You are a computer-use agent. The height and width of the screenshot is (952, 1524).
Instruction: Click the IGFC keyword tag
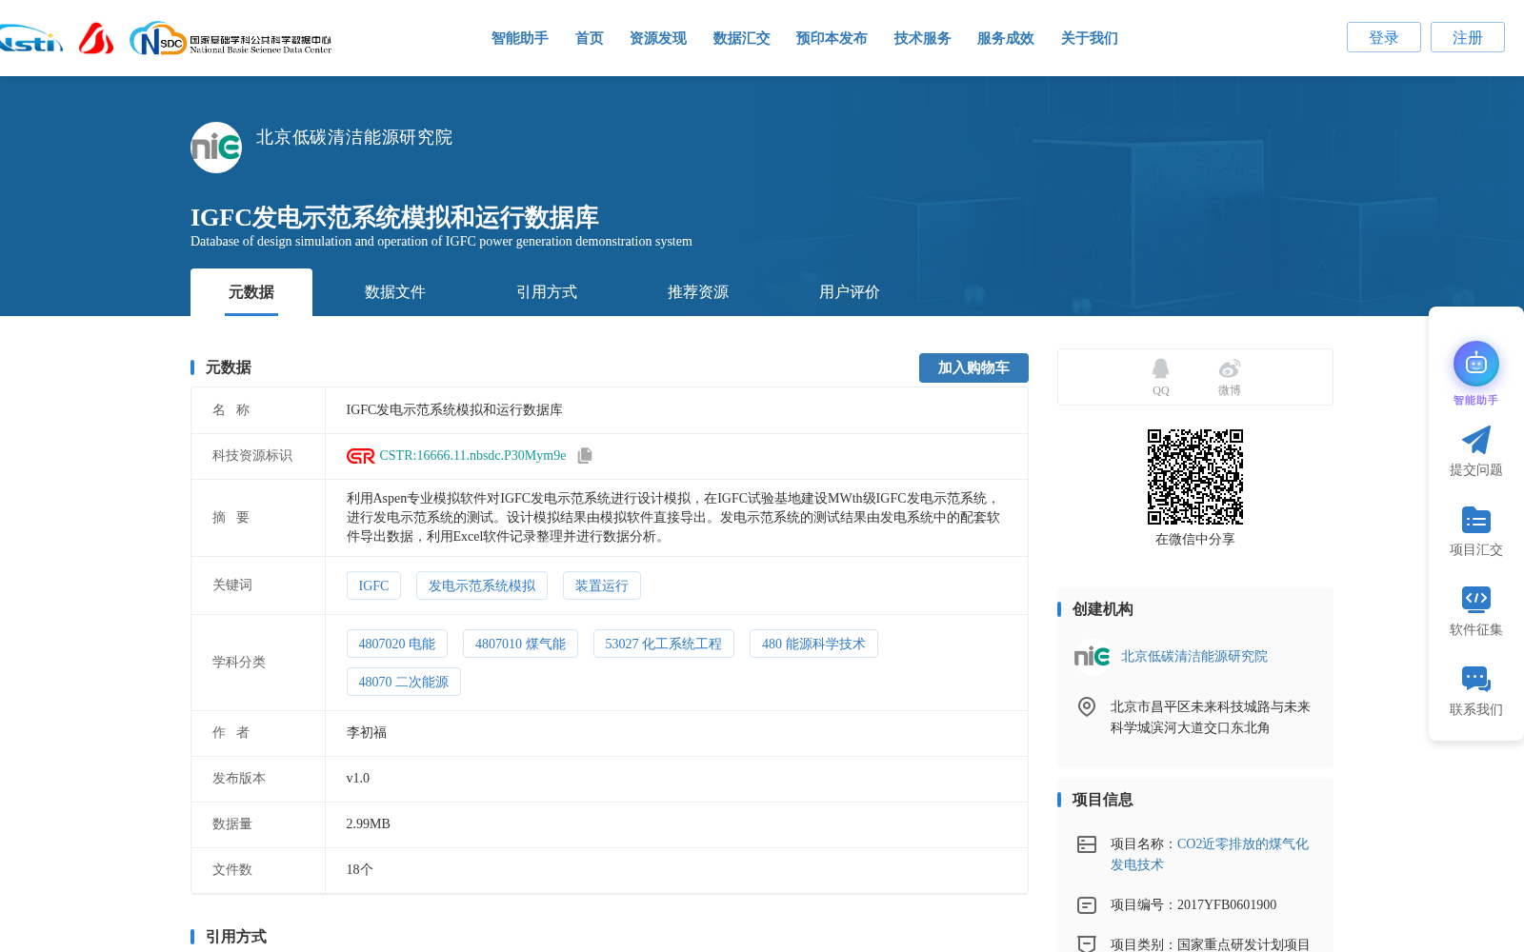[373, 585]
